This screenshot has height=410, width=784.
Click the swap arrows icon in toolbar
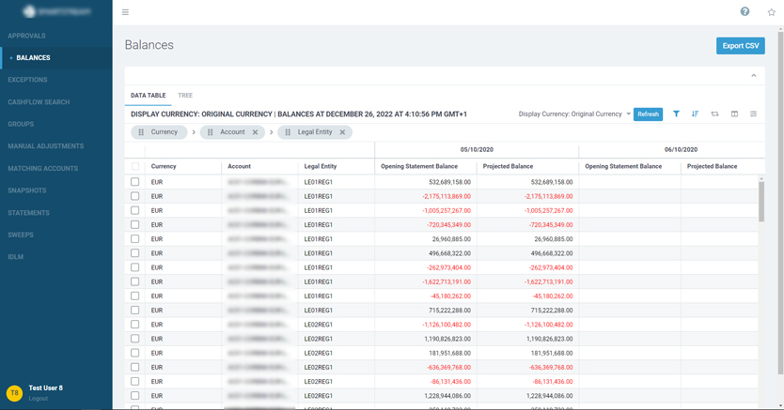[714, 114]
